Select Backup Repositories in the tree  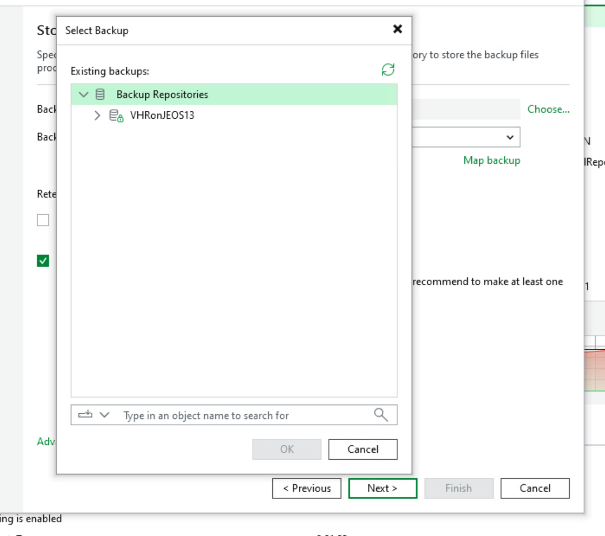click(x=162, y=95)
